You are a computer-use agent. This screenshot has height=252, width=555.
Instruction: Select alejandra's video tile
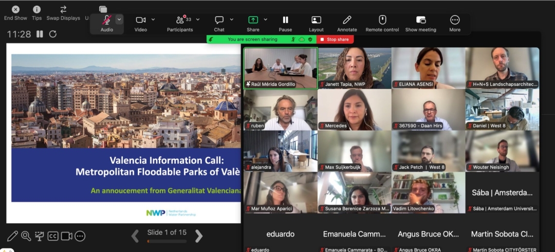[281, 151]
